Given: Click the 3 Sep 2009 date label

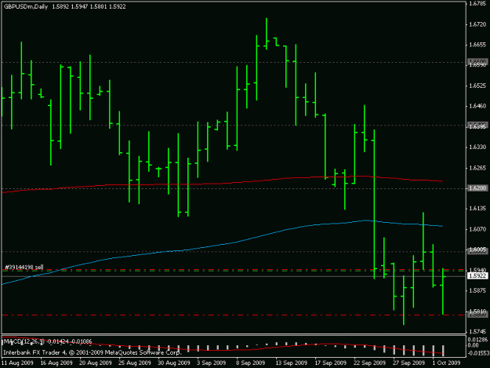Looking at the screenshot, I should click(211, 363).
